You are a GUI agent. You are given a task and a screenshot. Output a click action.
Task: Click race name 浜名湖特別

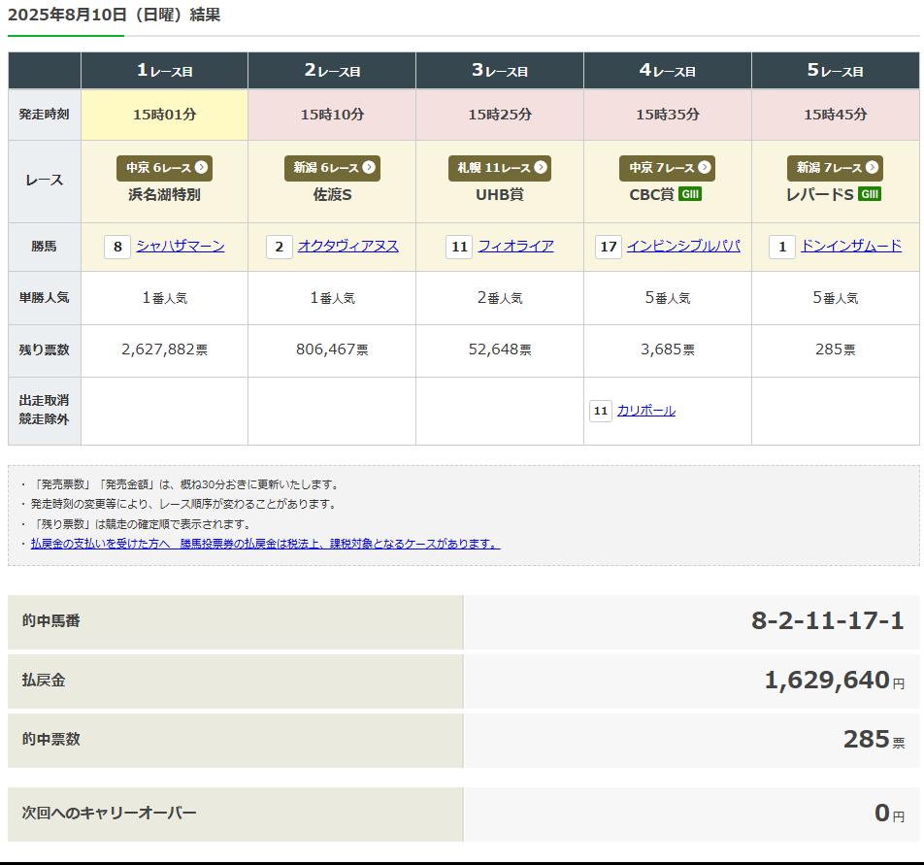tap(164, 194)
